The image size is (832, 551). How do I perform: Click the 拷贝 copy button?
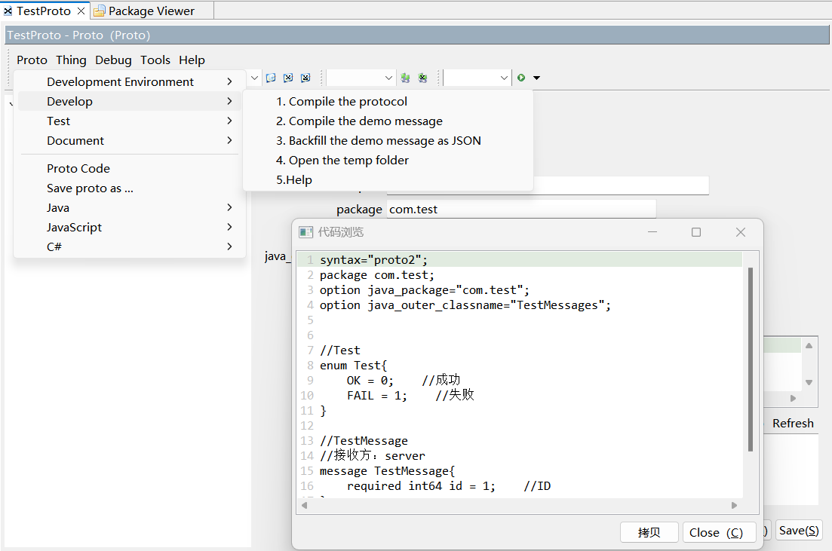click(x=649, y=532)
